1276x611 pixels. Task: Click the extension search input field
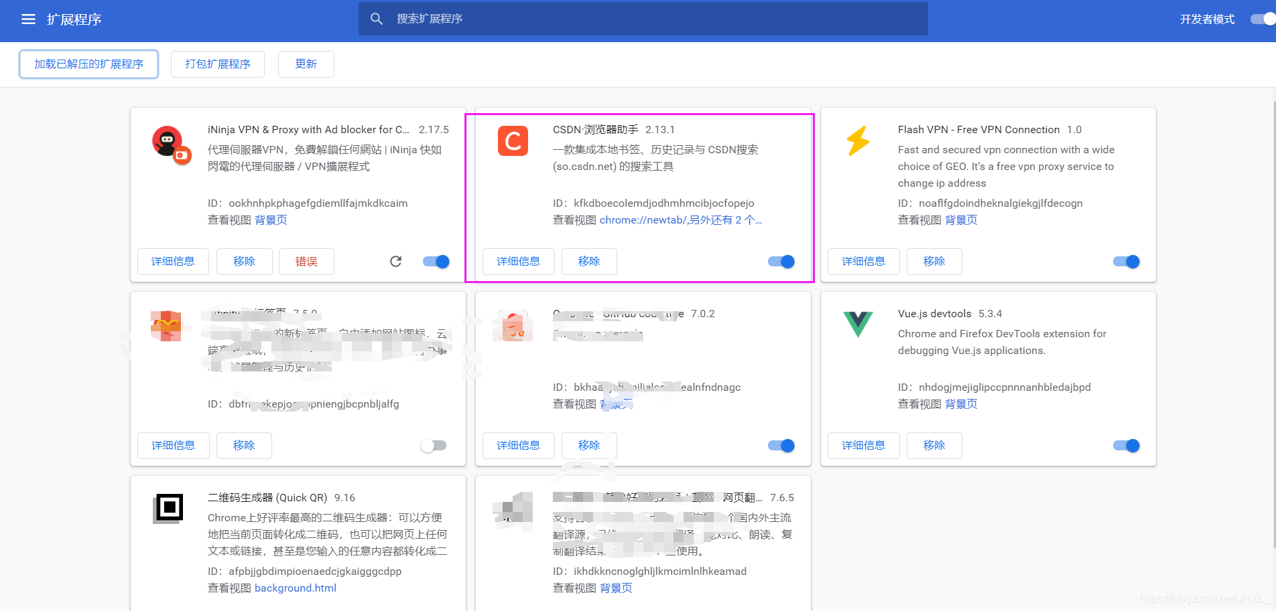[643, 19]
